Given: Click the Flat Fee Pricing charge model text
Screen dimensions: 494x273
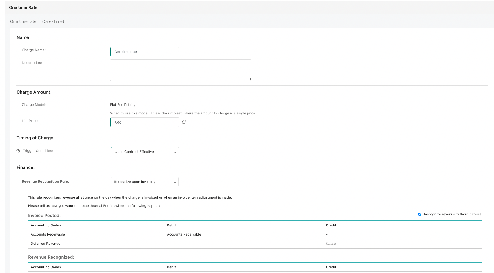Looking at the screenshot, I should (x=123, y=105).
